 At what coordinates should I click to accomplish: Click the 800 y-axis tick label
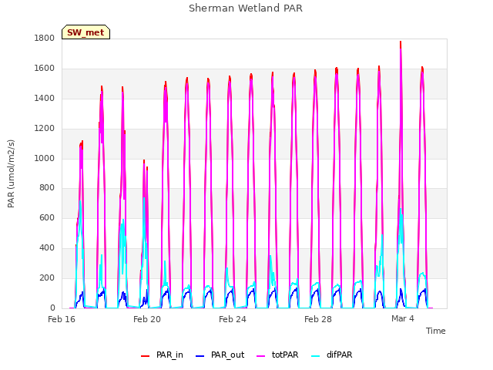47,188
